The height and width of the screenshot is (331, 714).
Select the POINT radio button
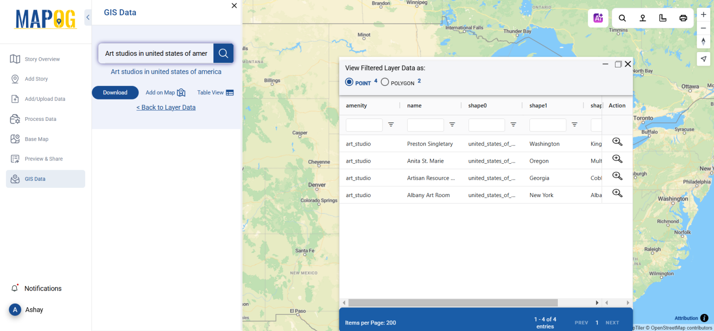pos(349,82)
